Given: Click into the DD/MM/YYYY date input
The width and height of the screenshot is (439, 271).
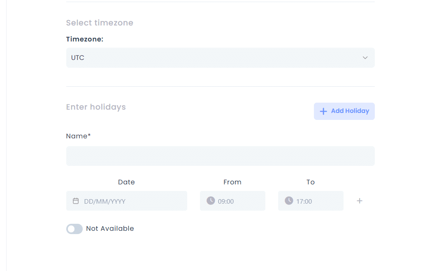Looking at the screenshot, I should (132, 201).
